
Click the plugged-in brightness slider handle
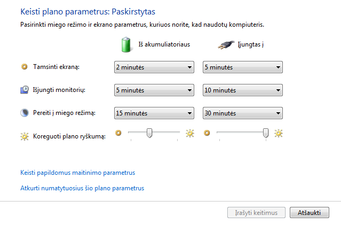point(266,133)
